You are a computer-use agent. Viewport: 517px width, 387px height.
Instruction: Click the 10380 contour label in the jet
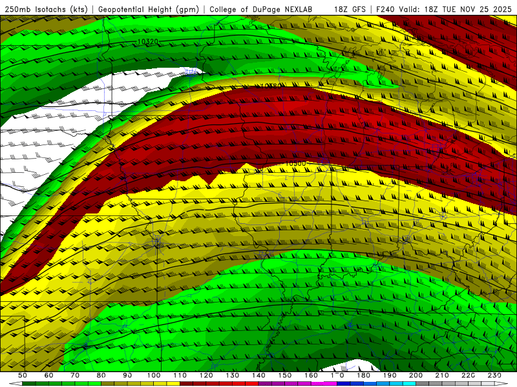pos(271,86)
